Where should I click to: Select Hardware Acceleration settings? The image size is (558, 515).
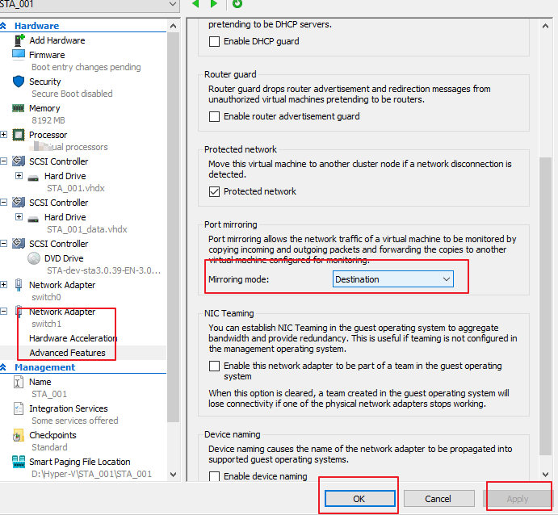[73, 338]
